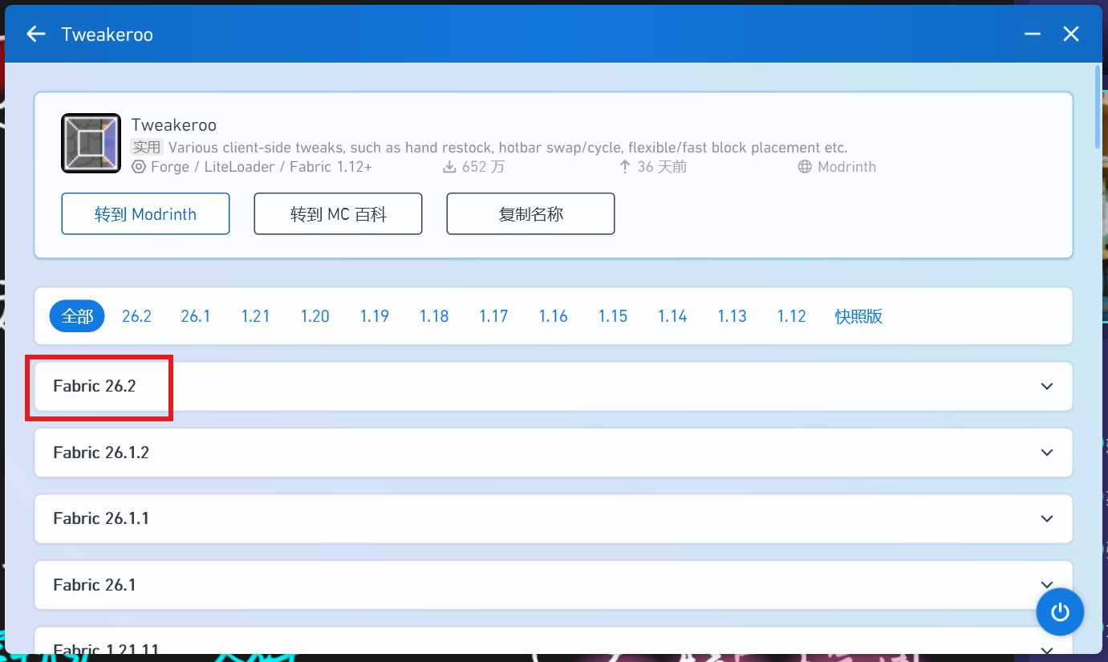Show only 1.20 versions
1108x662 pixels.
click(x=315, y=316)
